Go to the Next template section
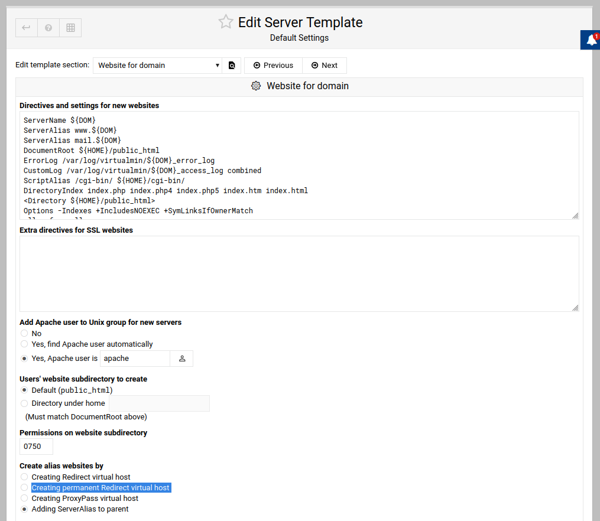Screen dimensions: 600x521 [325, 66]
